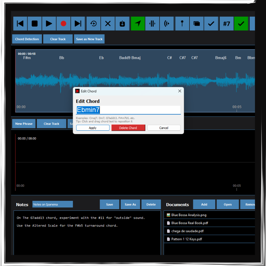This screenshot has height=266, width=266.
Task: Click the download/import icon in toolbar
Action: [x=122, y=24]
